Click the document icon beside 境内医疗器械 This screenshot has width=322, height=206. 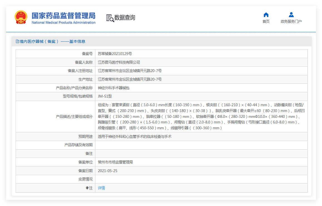click(x=17, y=41)
